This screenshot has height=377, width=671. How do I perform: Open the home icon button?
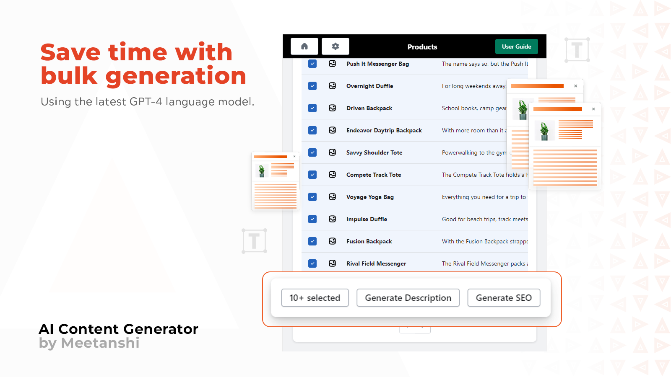304,46
